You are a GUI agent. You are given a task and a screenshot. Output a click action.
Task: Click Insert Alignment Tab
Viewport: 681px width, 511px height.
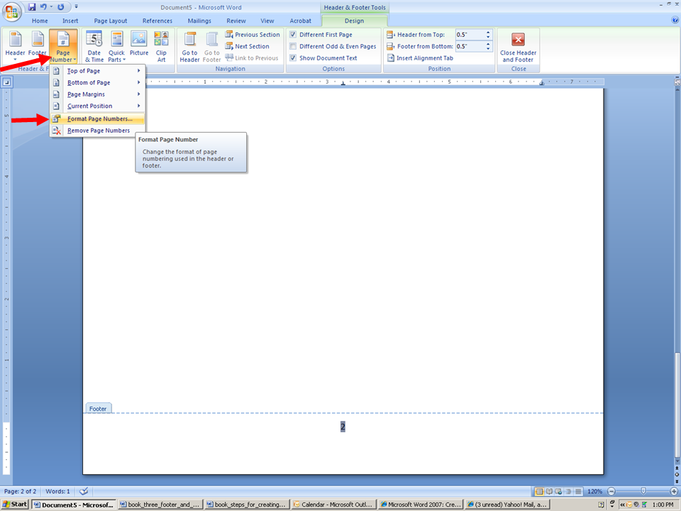pyautogui.click(x=420, y=57)
